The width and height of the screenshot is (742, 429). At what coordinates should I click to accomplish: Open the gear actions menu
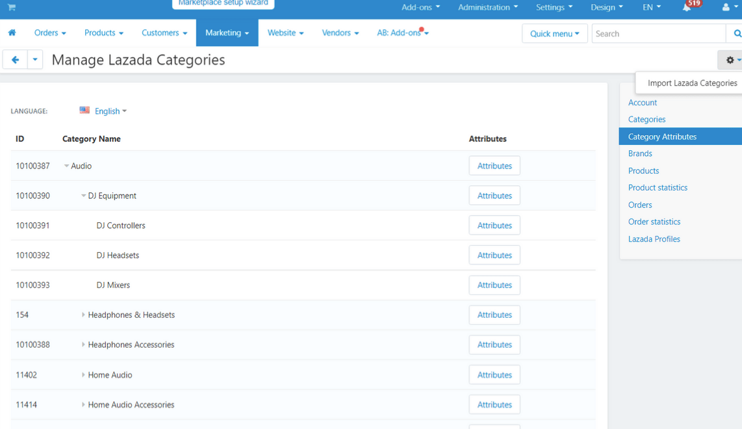(x=731, y=60)
